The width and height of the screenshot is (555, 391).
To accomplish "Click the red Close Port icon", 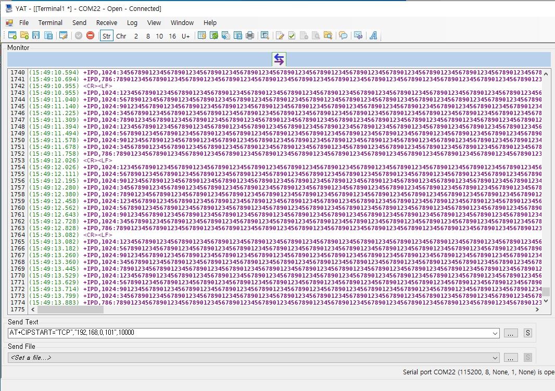I will coord(90,35).
